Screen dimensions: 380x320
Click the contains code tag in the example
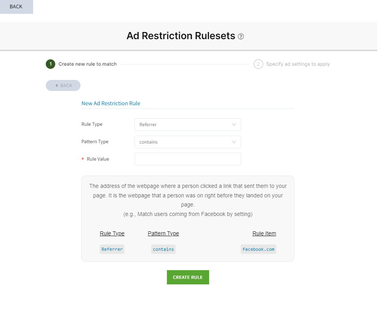(163, 249)
